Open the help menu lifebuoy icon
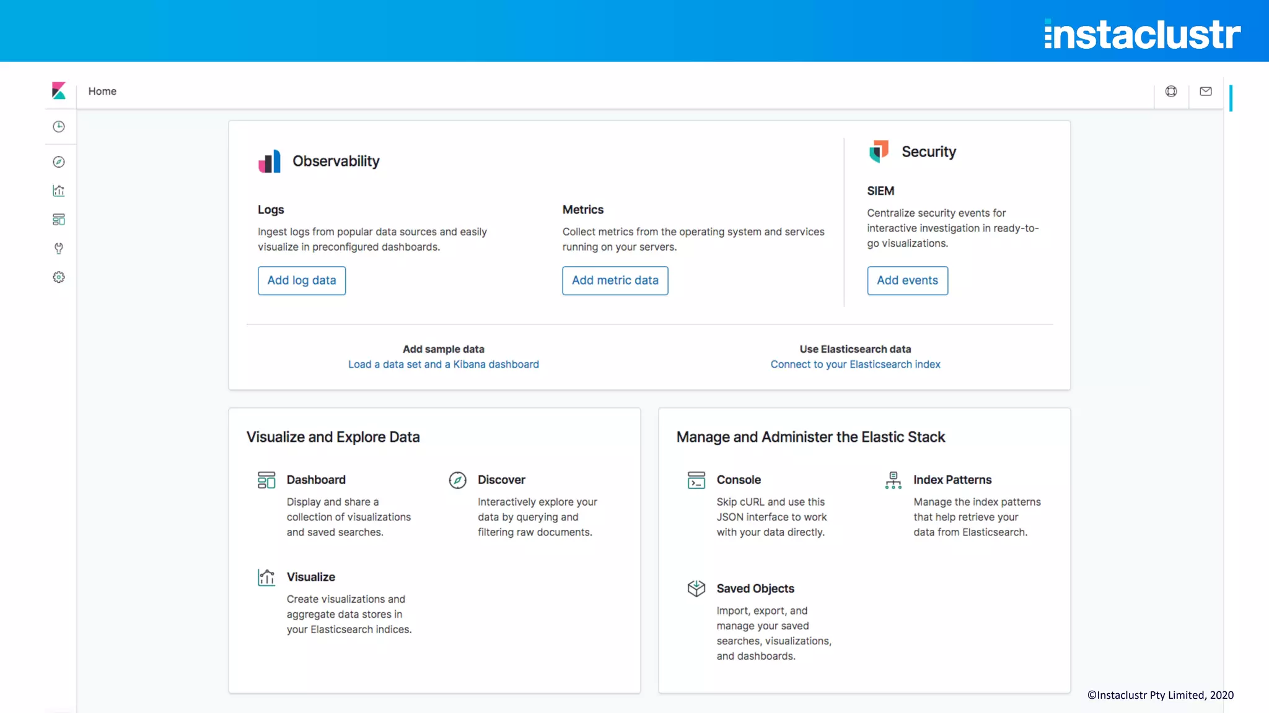This screenshot has height=713, width=1269. [1171, 92]
